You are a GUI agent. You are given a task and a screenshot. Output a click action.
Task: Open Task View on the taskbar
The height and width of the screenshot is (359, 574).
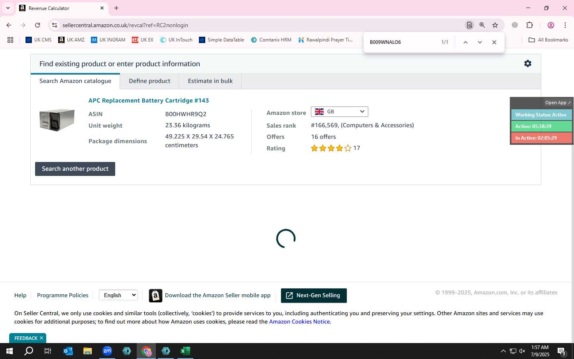pos(48,351)
